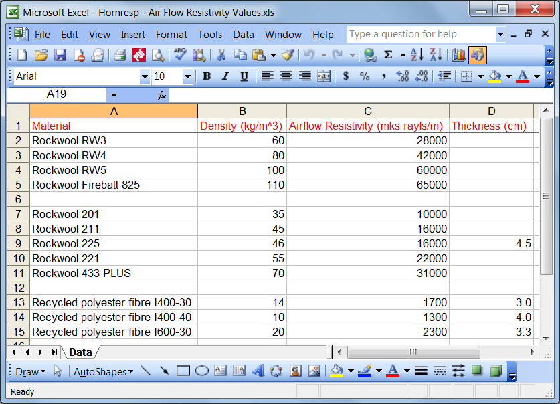Select the Rectangle drawing tool
Screen dimensions: 560x404
pyautogui.click(x=183, y=371)
